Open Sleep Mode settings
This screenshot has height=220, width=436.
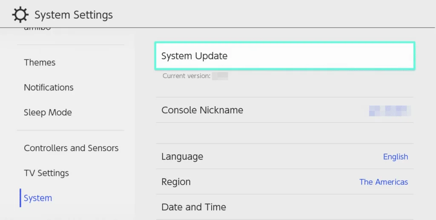click(x=48, y=113)
